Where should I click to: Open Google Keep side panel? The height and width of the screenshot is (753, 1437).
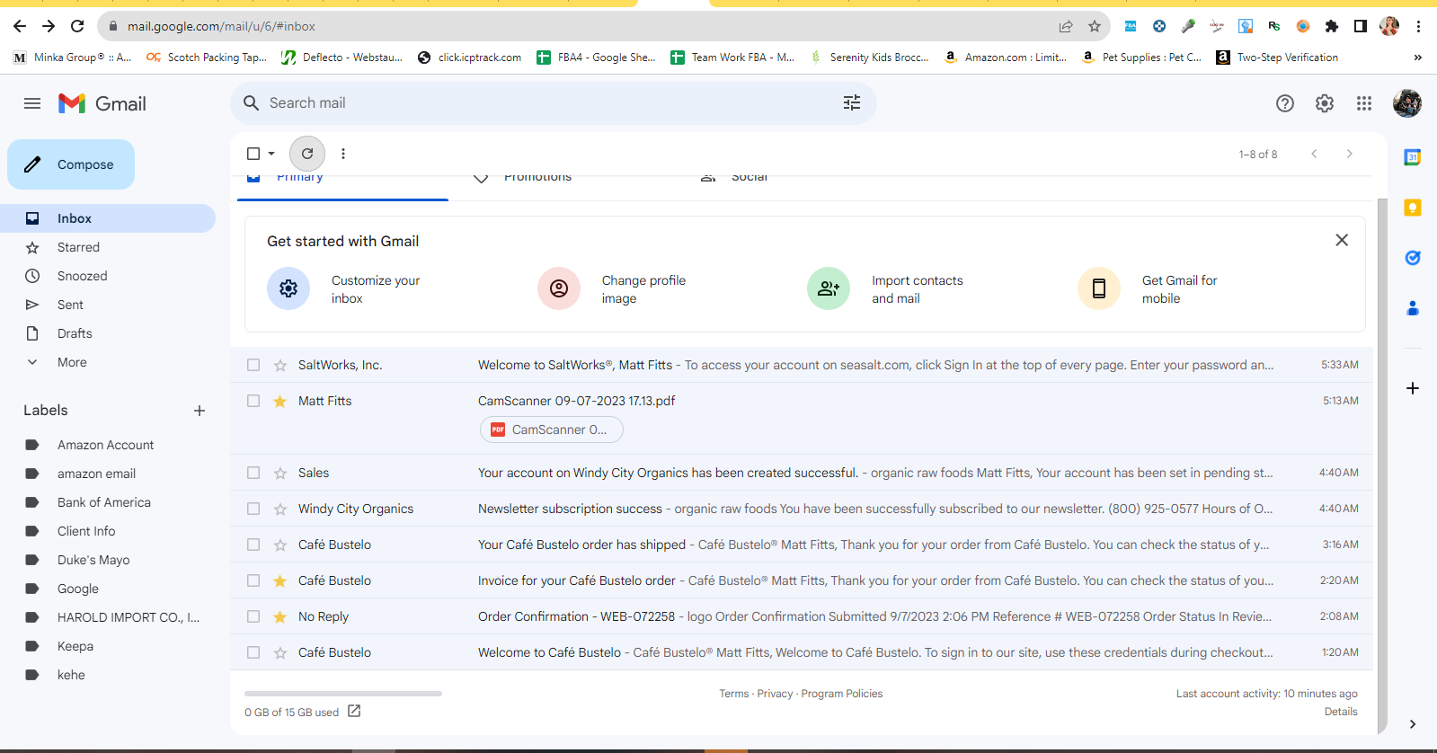pyautogui.click(x=1413, y=208)
